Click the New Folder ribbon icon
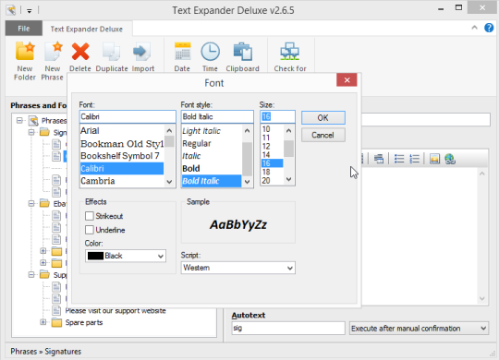499x360 pixels. [25, 51]
